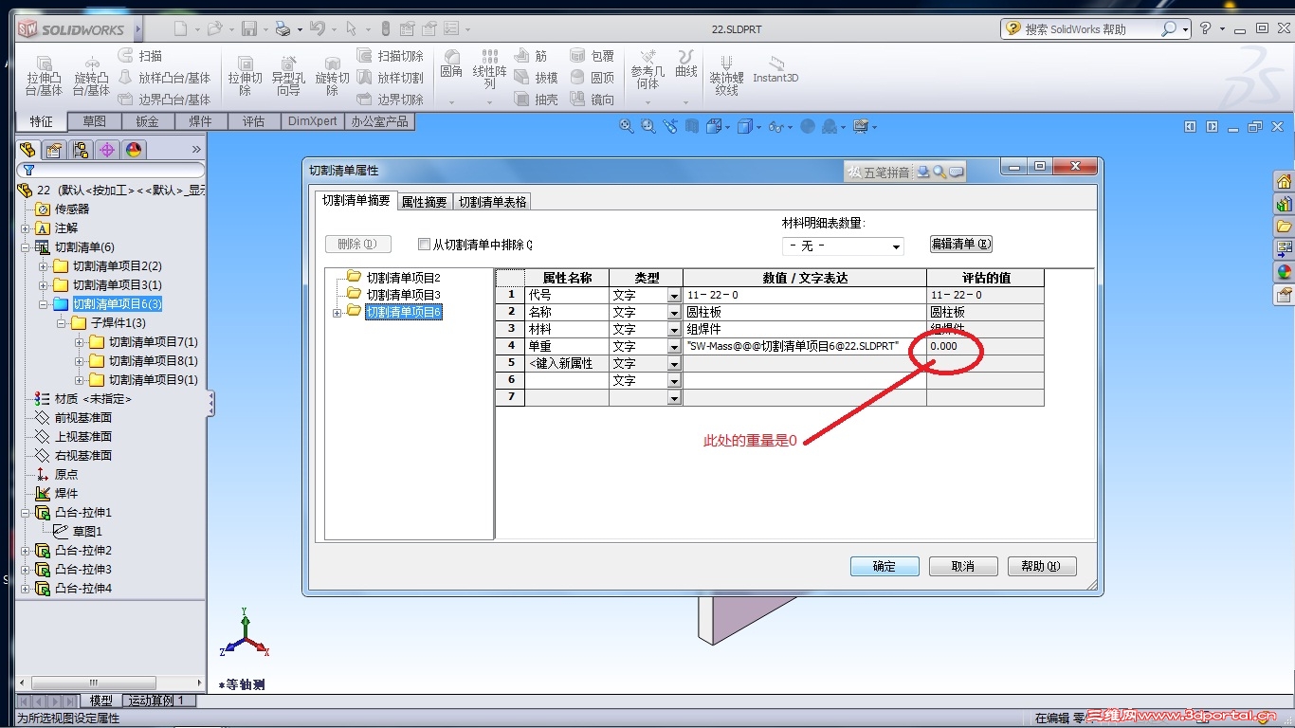The width and height of the screenshot is (1295, 728).
Task: Open the FeatureManager design tree tab icon
Action: pyautogui.click(x=27, y=150)
